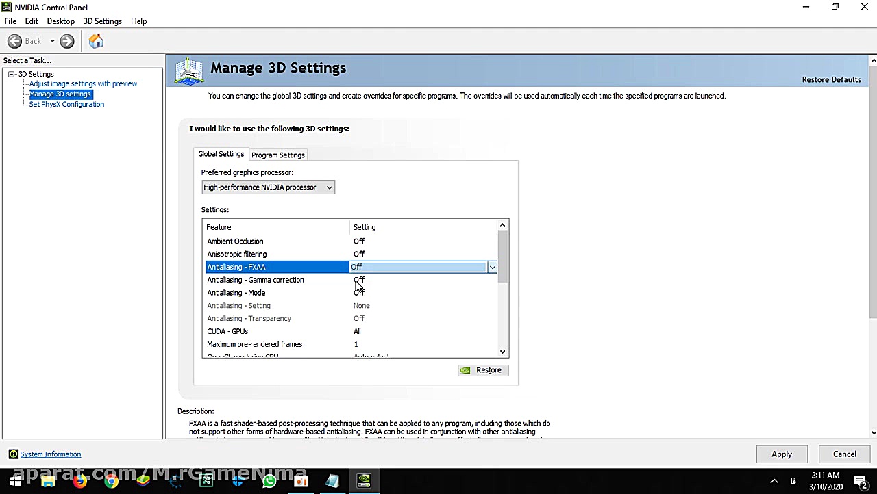The image size is (877, 494).
Task: Click the NVIDIA title bar icon
Action: point(7,7)
